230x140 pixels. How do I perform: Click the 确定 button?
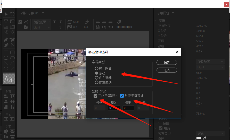tap(167, 62)
